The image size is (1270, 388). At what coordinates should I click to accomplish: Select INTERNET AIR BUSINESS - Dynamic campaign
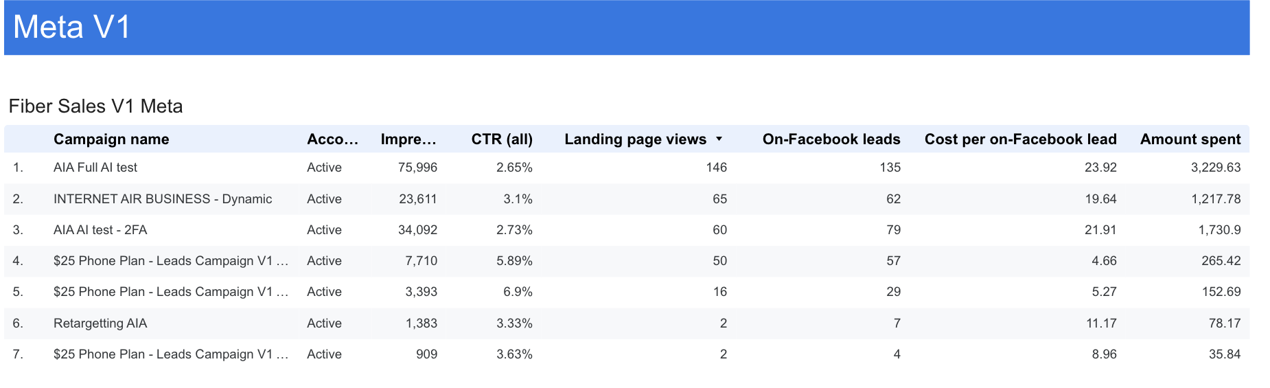point(163,199)
